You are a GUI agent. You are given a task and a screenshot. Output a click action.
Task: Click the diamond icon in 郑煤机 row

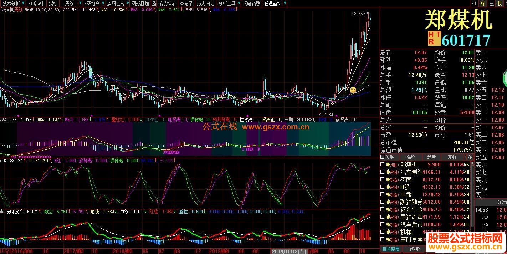(x=388, y=165)
